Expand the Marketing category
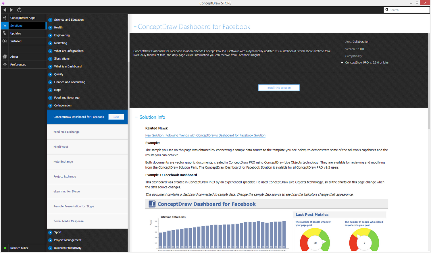The width and height of the screenshot is (431, 253). [x=50, y=43]
